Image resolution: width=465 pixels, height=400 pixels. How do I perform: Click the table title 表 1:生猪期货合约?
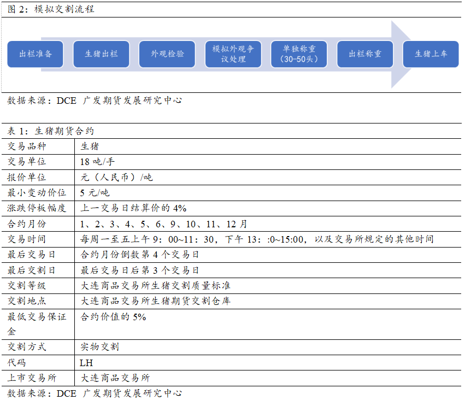coord(50,131)
